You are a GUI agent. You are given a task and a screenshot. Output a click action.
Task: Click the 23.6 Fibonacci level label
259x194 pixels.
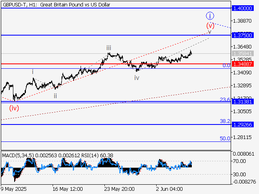(225, 99)
